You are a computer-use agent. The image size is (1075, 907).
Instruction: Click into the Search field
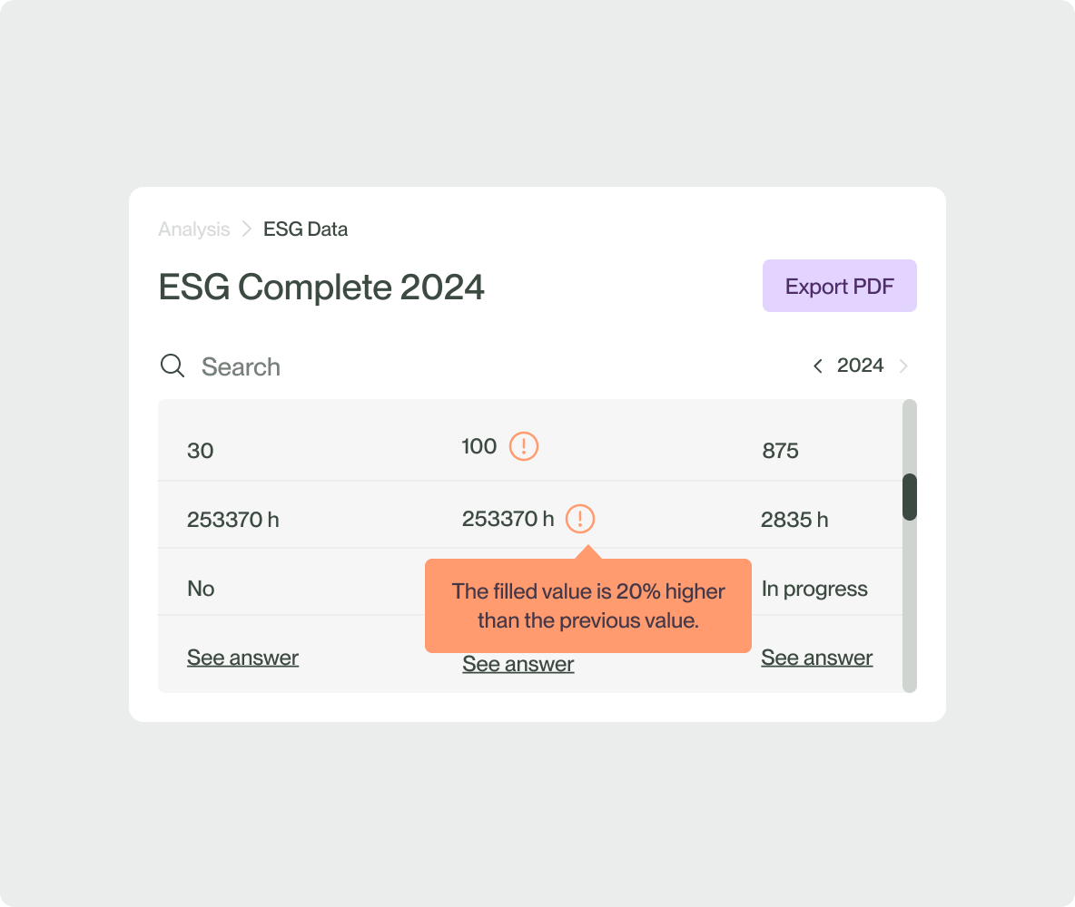[x=363, y=366]
